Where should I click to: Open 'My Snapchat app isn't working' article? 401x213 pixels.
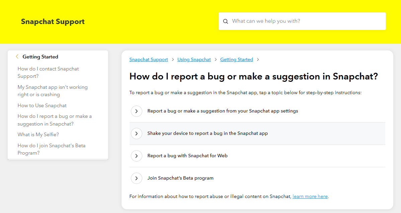[53, 91]
